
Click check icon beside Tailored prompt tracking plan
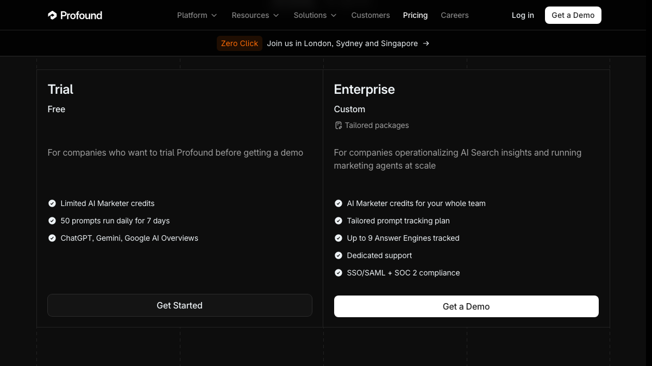click(338, 221)
